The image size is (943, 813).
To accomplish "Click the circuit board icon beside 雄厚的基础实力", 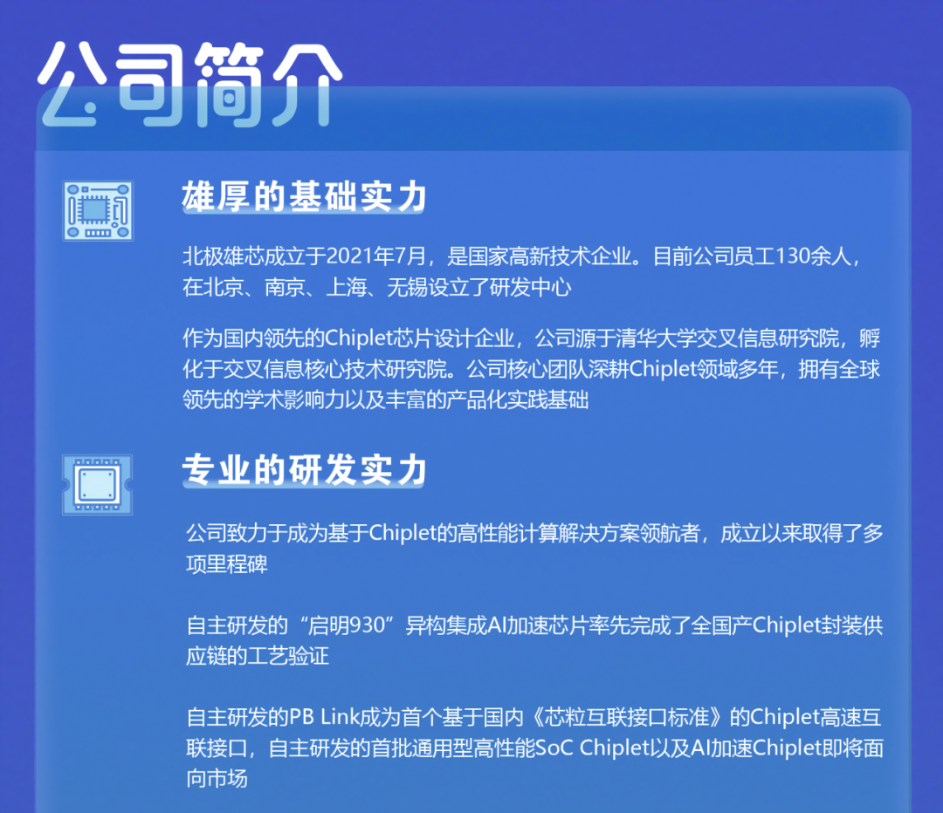I will click(99, 210).
